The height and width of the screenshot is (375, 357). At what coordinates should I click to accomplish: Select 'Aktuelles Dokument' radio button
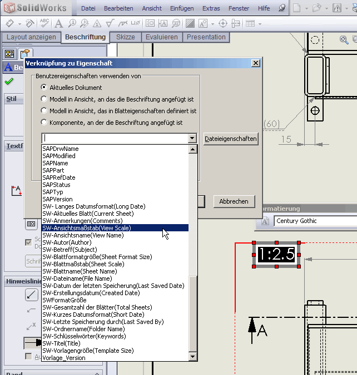(x=44, y=88)
